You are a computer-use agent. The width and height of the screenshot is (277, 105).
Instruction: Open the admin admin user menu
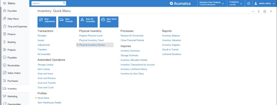(265, 3)
